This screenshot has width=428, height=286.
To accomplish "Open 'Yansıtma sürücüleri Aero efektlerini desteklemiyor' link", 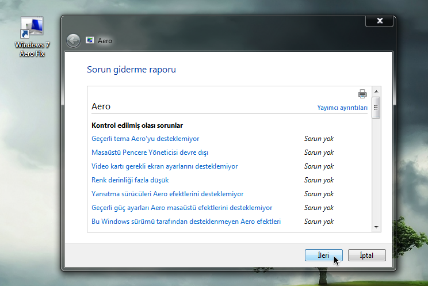I will (167, 194).
